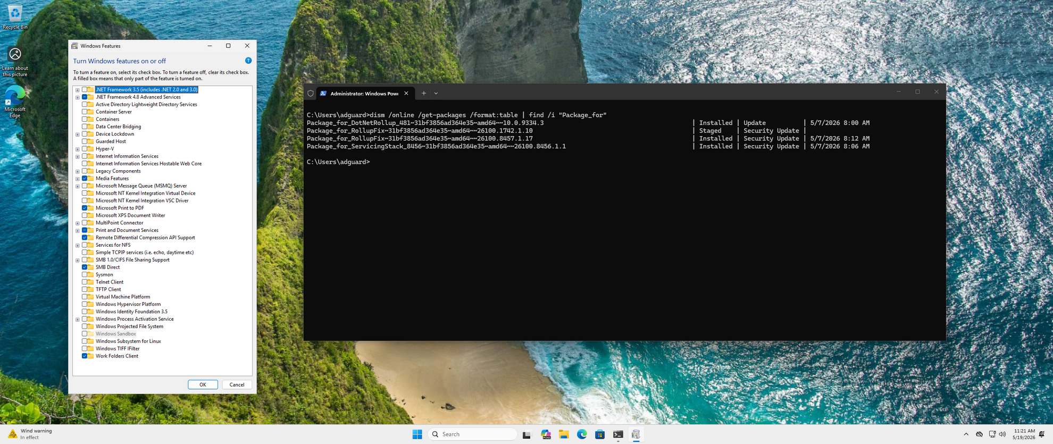This screenshot has width=1053, height=444.
Task: Open the Recycle Bin desktop icon
Action: (15, 17)
